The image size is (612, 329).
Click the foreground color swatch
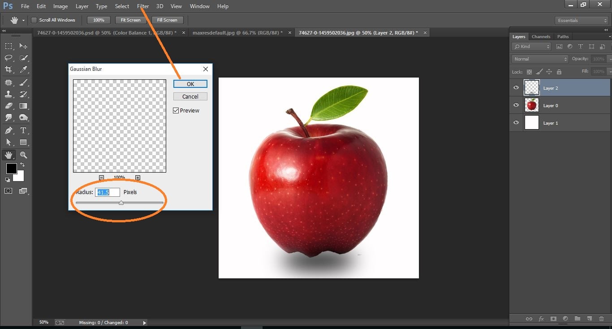(x=11, y=169)
